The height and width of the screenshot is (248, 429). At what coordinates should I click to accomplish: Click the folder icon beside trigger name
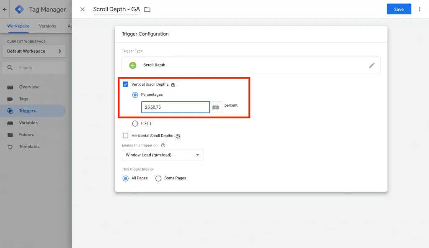coord(147,9)
